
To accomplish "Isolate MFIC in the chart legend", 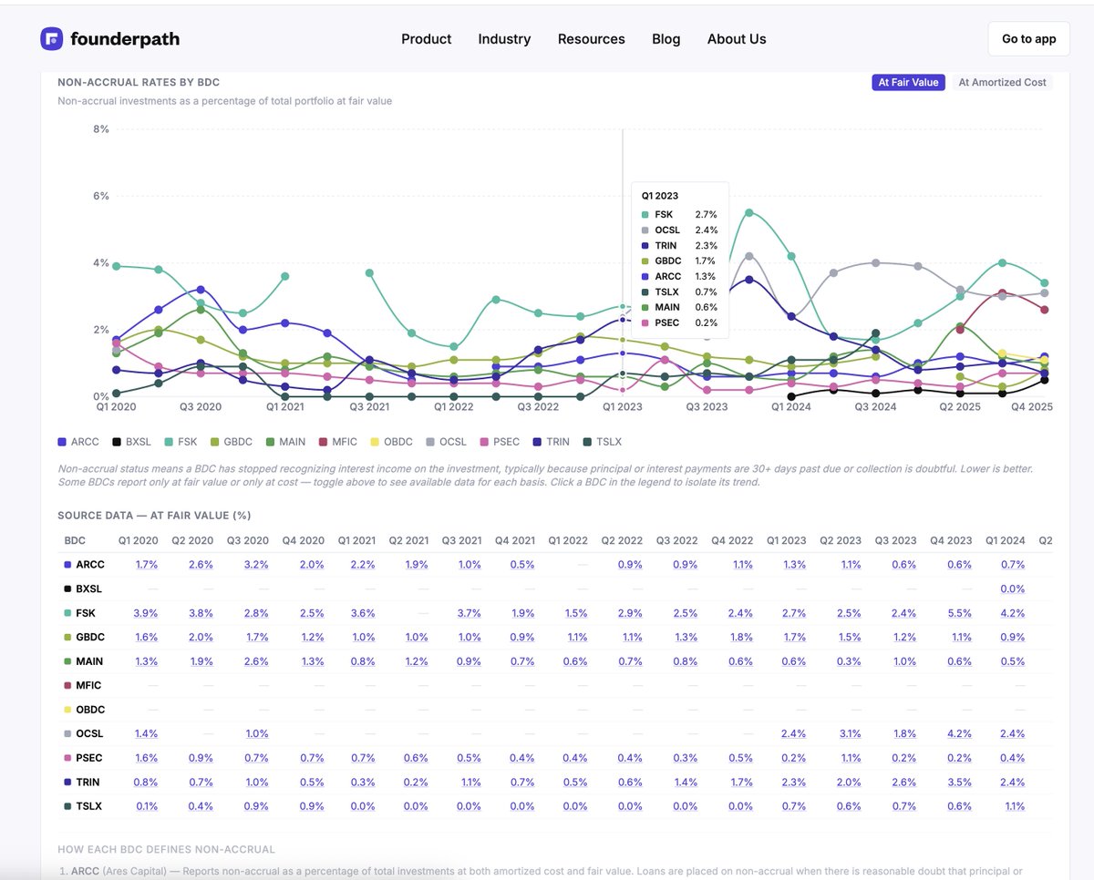I will pos(338,442).
